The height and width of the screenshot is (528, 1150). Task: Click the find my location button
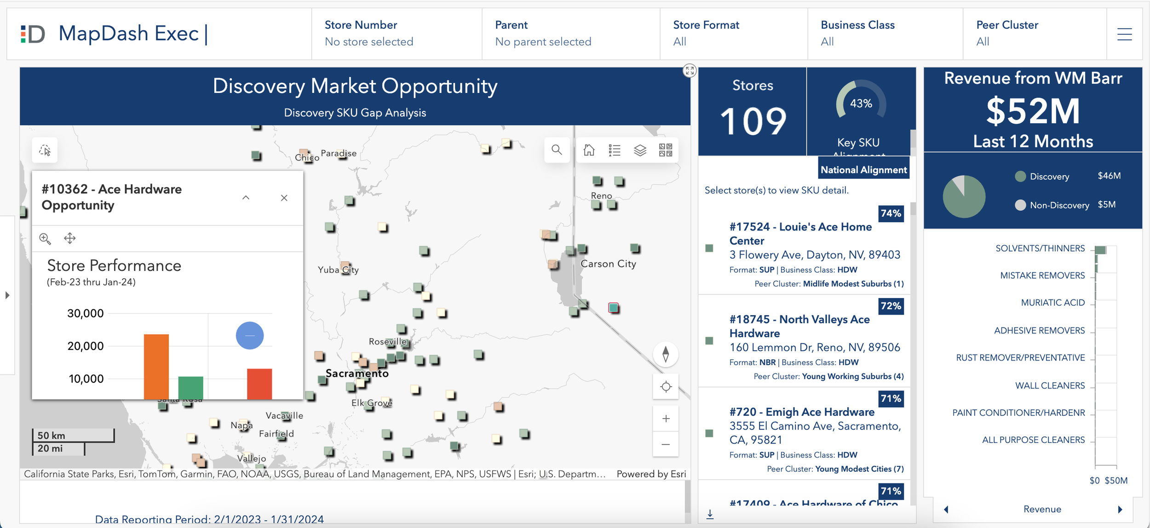click(665, 387)
